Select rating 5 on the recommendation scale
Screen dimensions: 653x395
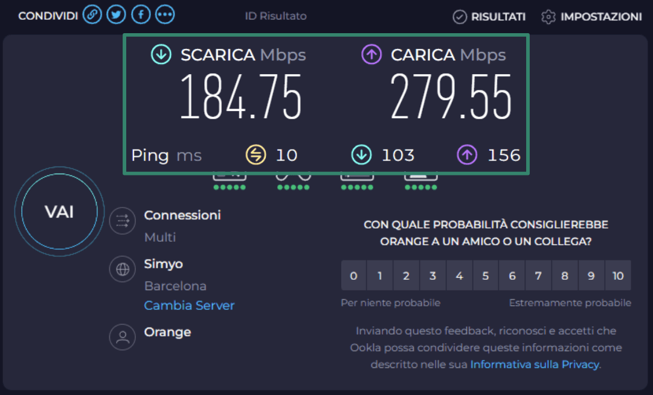[486, 276]
